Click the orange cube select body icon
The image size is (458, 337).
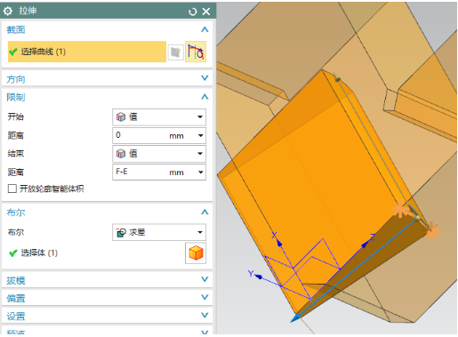[196, 253]
